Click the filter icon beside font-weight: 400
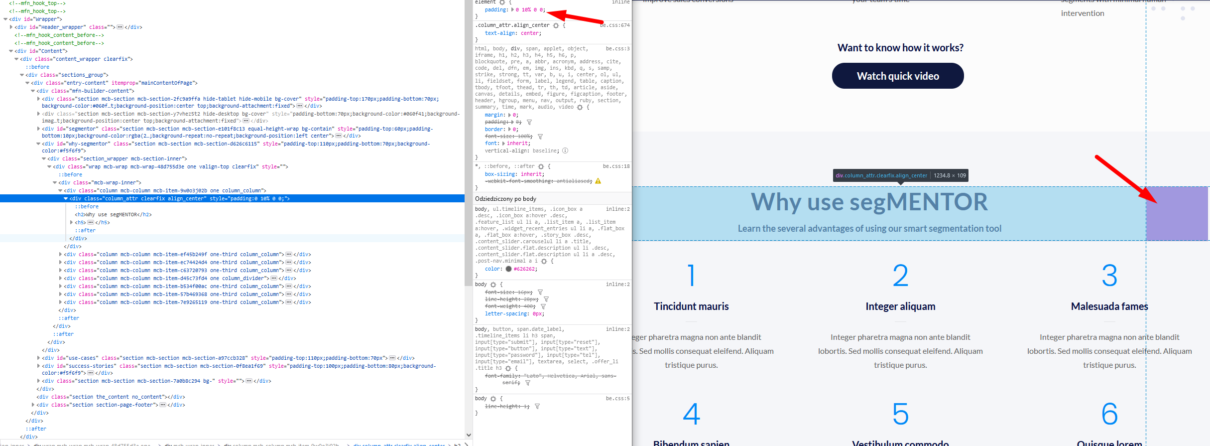 pyautogui.click(x=543, y=306)
